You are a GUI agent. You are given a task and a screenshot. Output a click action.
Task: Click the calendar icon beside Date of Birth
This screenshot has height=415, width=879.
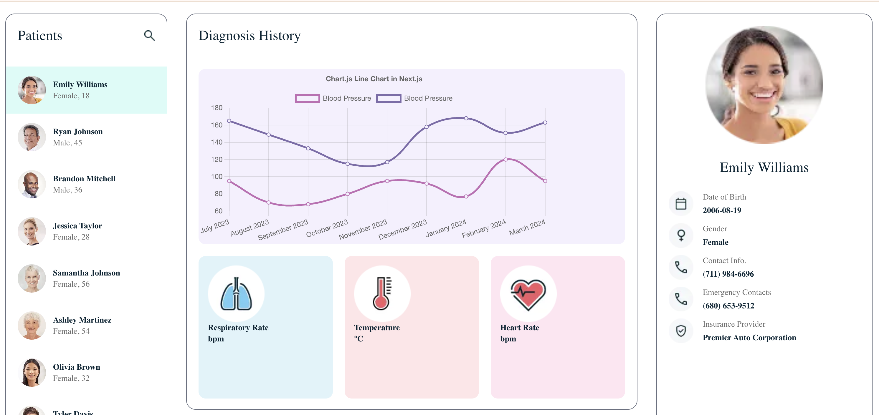[681, 203]
